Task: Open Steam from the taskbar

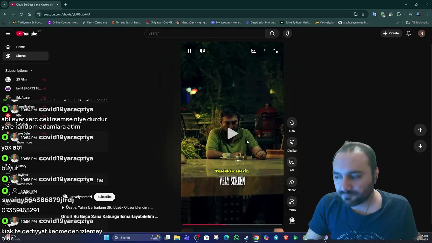Action: [246, 238]
